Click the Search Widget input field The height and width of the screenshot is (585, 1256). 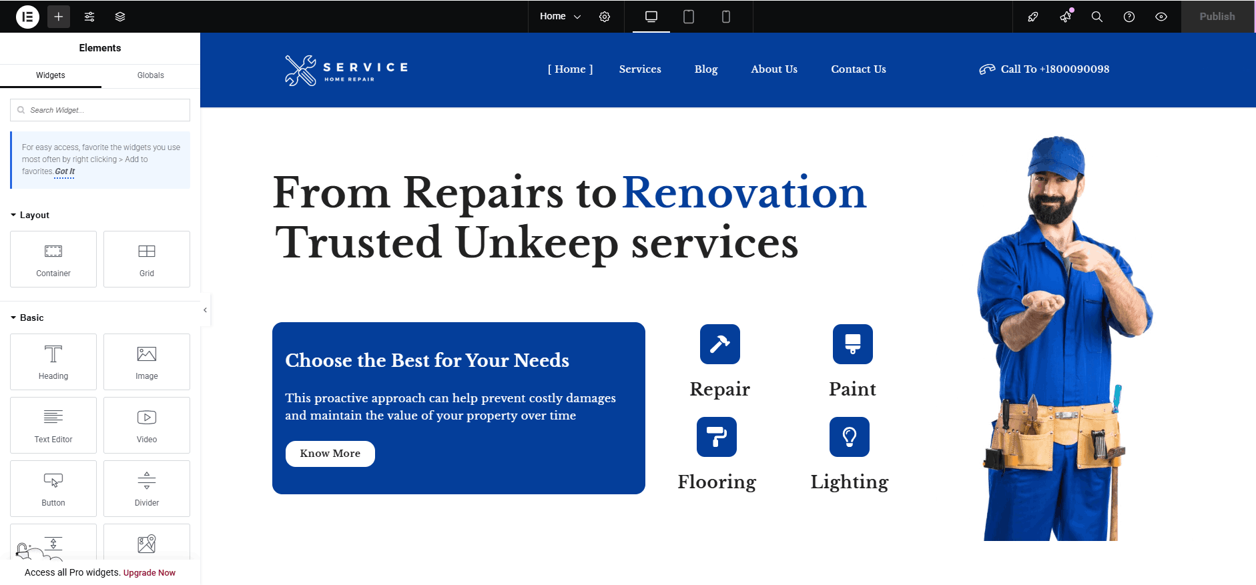pyautogui.click(x=100, y=110)
